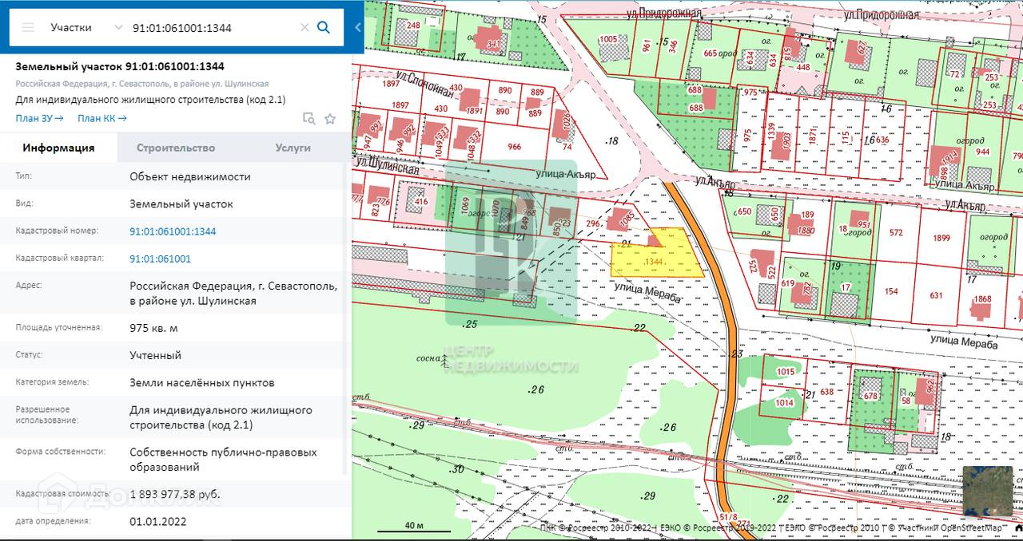Add the parcel to favorites with the star
1023x541 pixels.
(330, 119)
